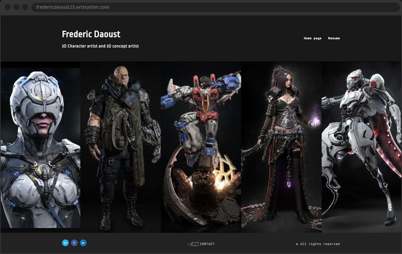The height and width of the screenshot is (254, 402).
Task: Click the 3D Character artist subtitle text
Action: pyautogui.click(x=100, y=46)
